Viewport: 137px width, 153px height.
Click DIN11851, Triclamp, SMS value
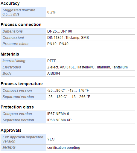click(68, 38)
